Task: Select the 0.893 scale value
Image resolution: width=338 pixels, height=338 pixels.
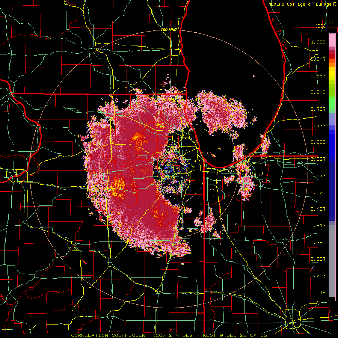Action: click(x=318, y=75)
